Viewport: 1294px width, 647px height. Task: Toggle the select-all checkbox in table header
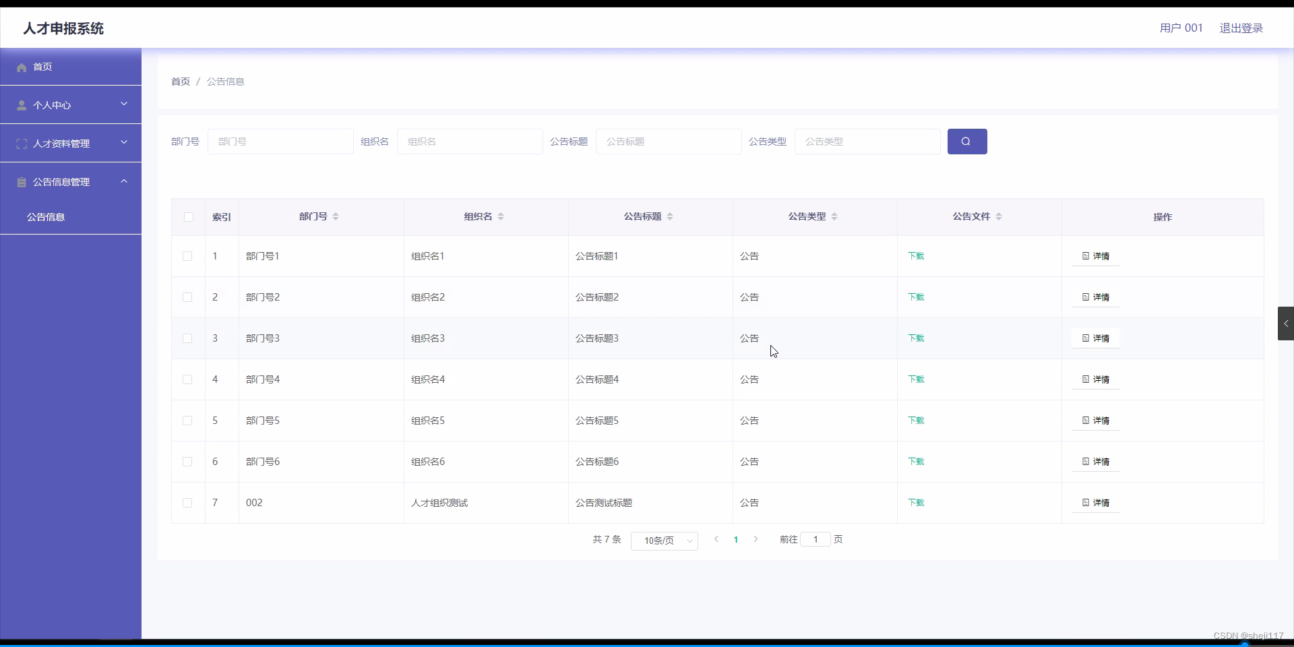tap(188, 217)
